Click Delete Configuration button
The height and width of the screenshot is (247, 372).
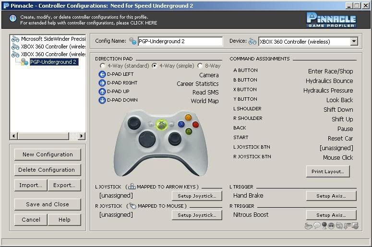(48, 170)
